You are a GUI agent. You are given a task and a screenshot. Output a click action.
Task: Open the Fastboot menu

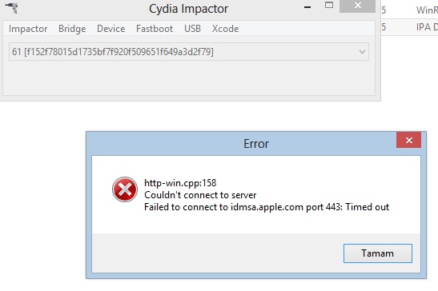pos(155,29)
